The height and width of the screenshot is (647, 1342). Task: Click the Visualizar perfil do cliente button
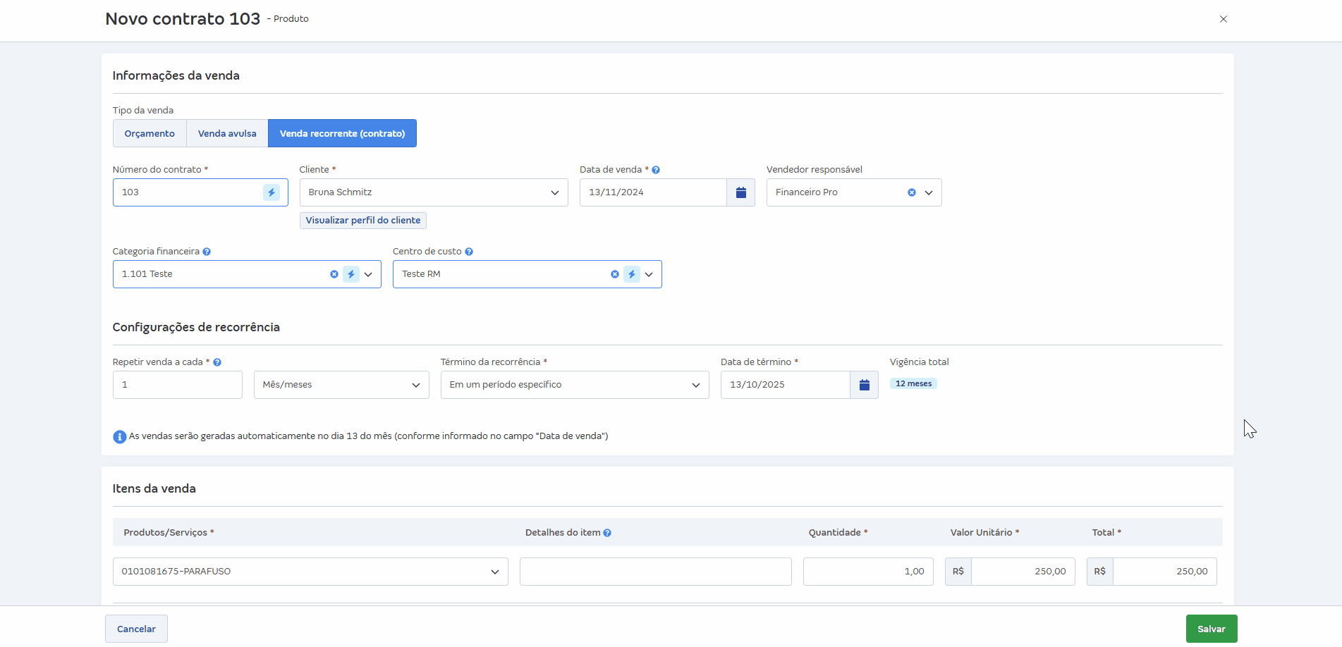coord(362,220)
